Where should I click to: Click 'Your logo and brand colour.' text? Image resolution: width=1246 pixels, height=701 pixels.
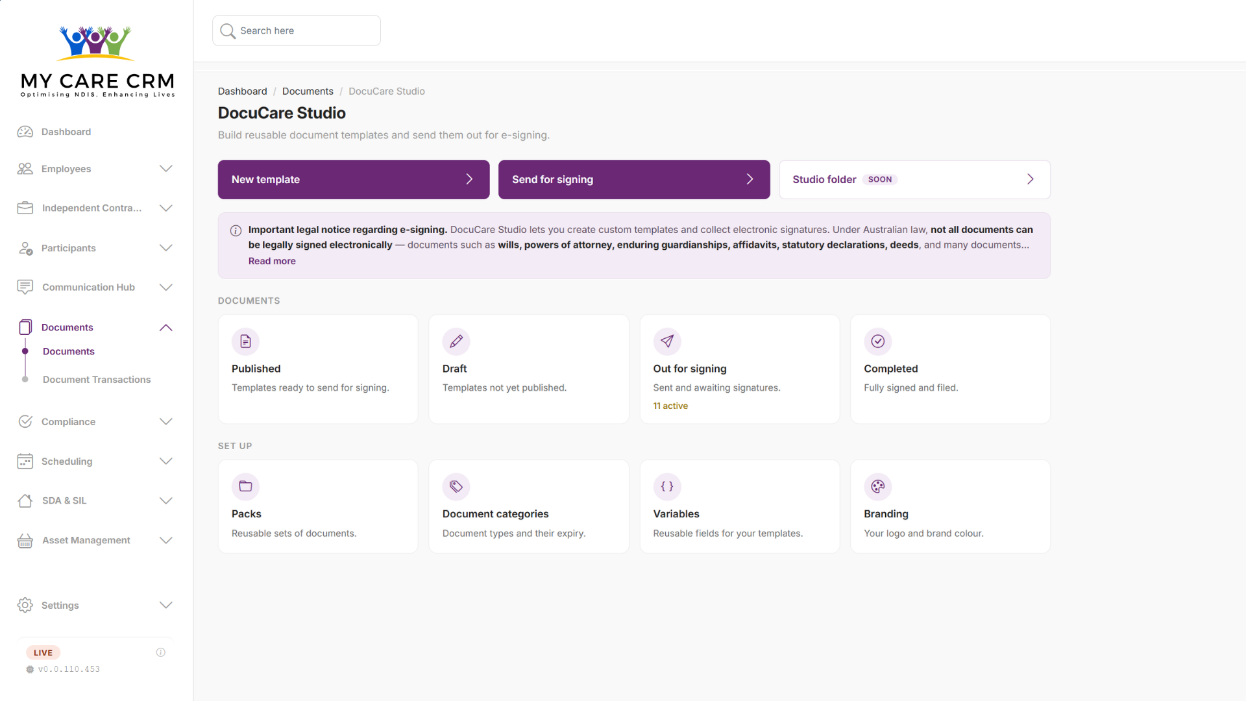click(x=923, y=534)
